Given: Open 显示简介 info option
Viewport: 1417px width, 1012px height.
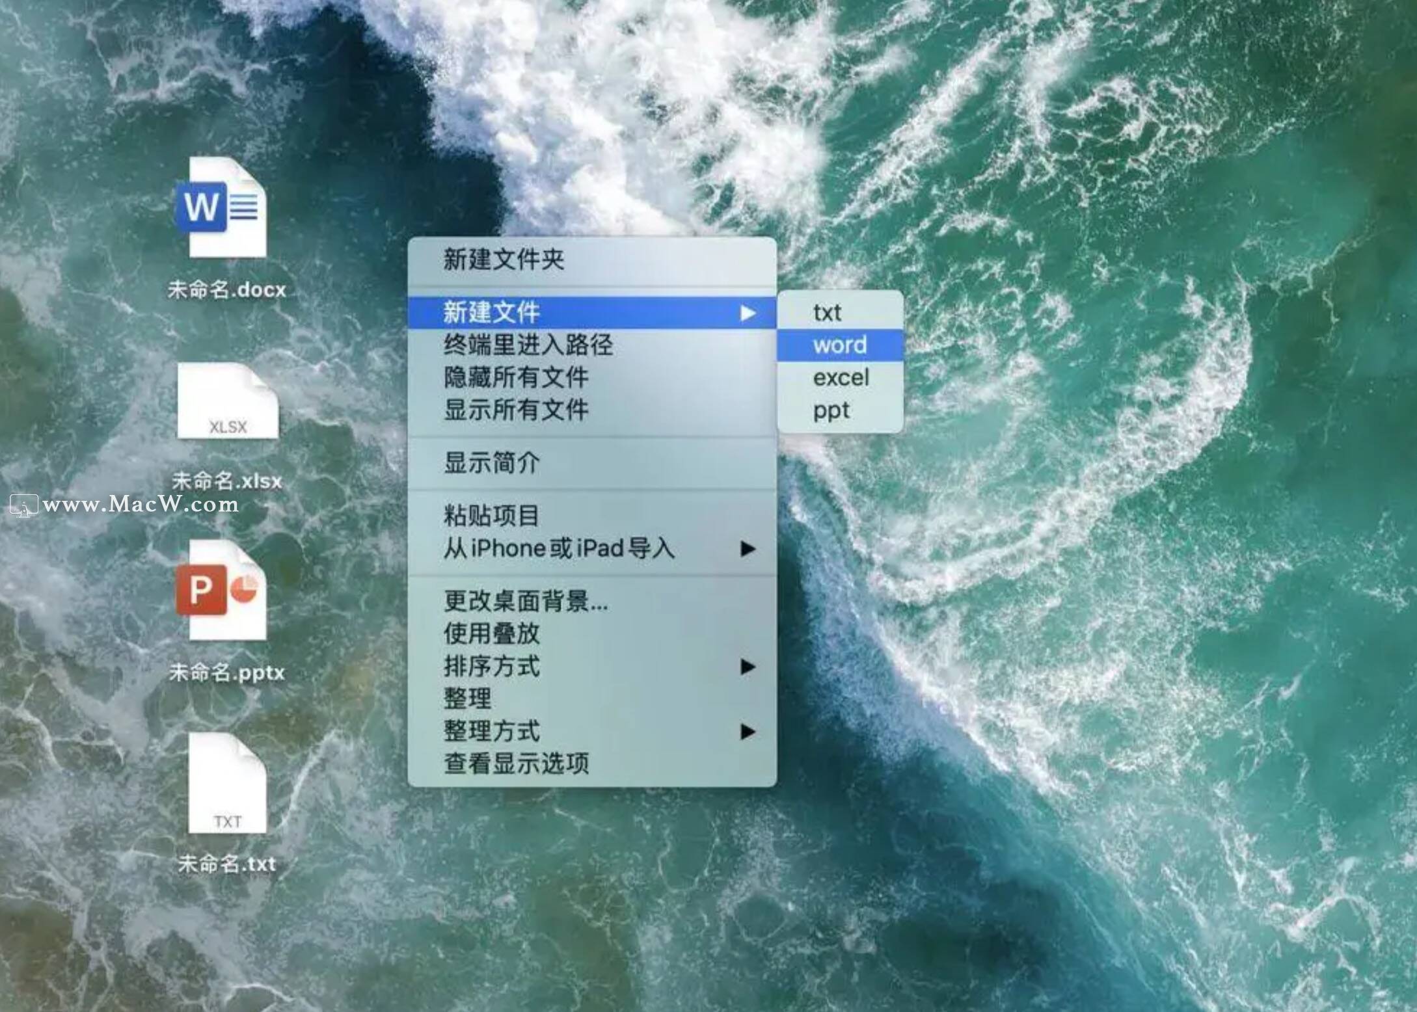Looking at the screenshot, I should point(492,463).
